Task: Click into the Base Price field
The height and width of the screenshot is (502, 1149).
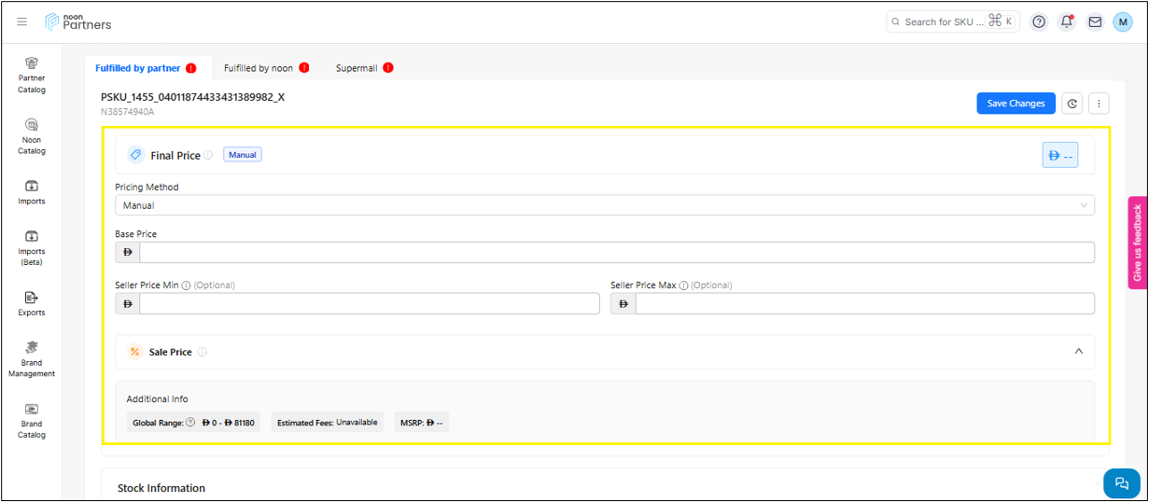Action: click(x=616, y=252)
